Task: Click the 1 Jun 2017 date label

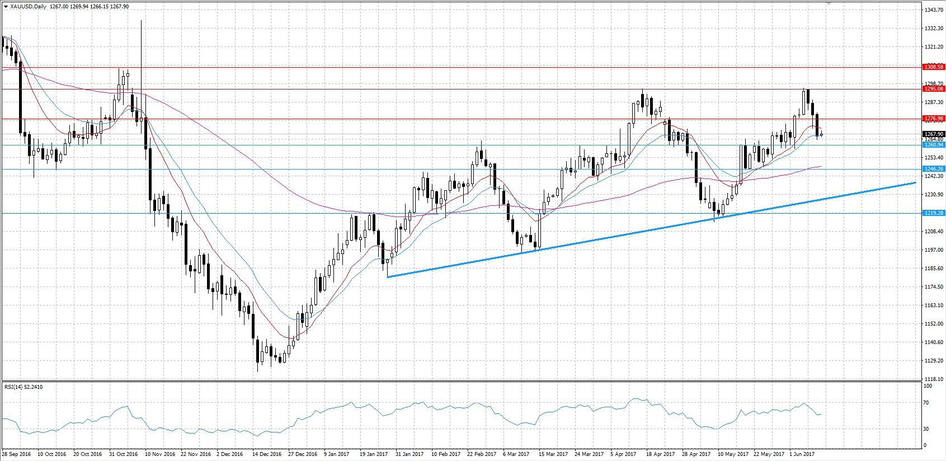Action: click(802, 454)
